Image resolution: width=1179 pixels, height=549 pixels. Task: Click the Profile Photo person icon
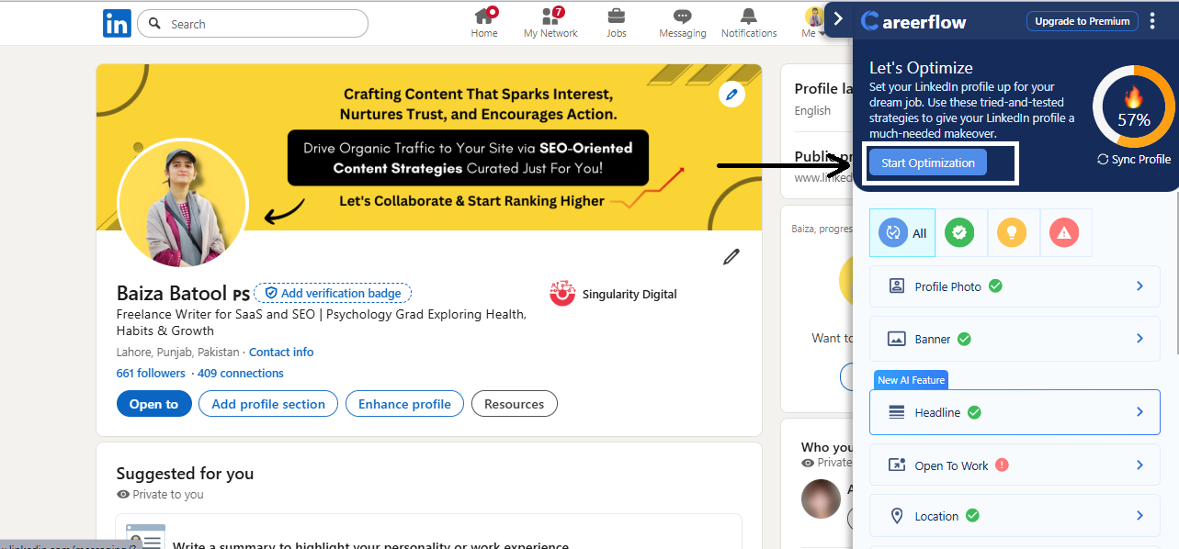tap(897, 286)
